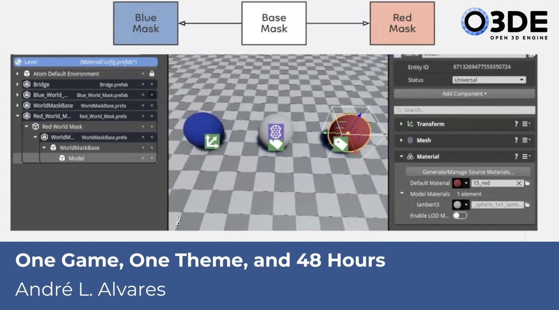Expand the Bridge prefab in outliner
The image size is (559, 310).
17,84
